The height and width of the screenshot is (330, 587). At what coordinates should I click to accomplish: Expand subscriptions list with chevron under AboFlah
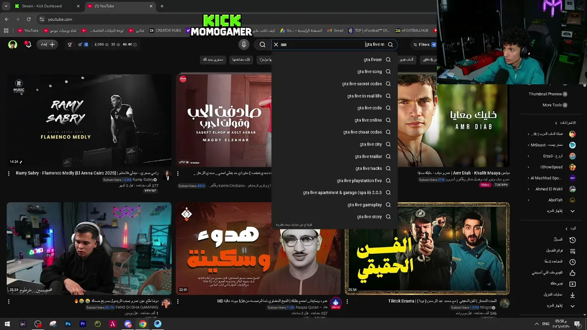pos(572,211)
